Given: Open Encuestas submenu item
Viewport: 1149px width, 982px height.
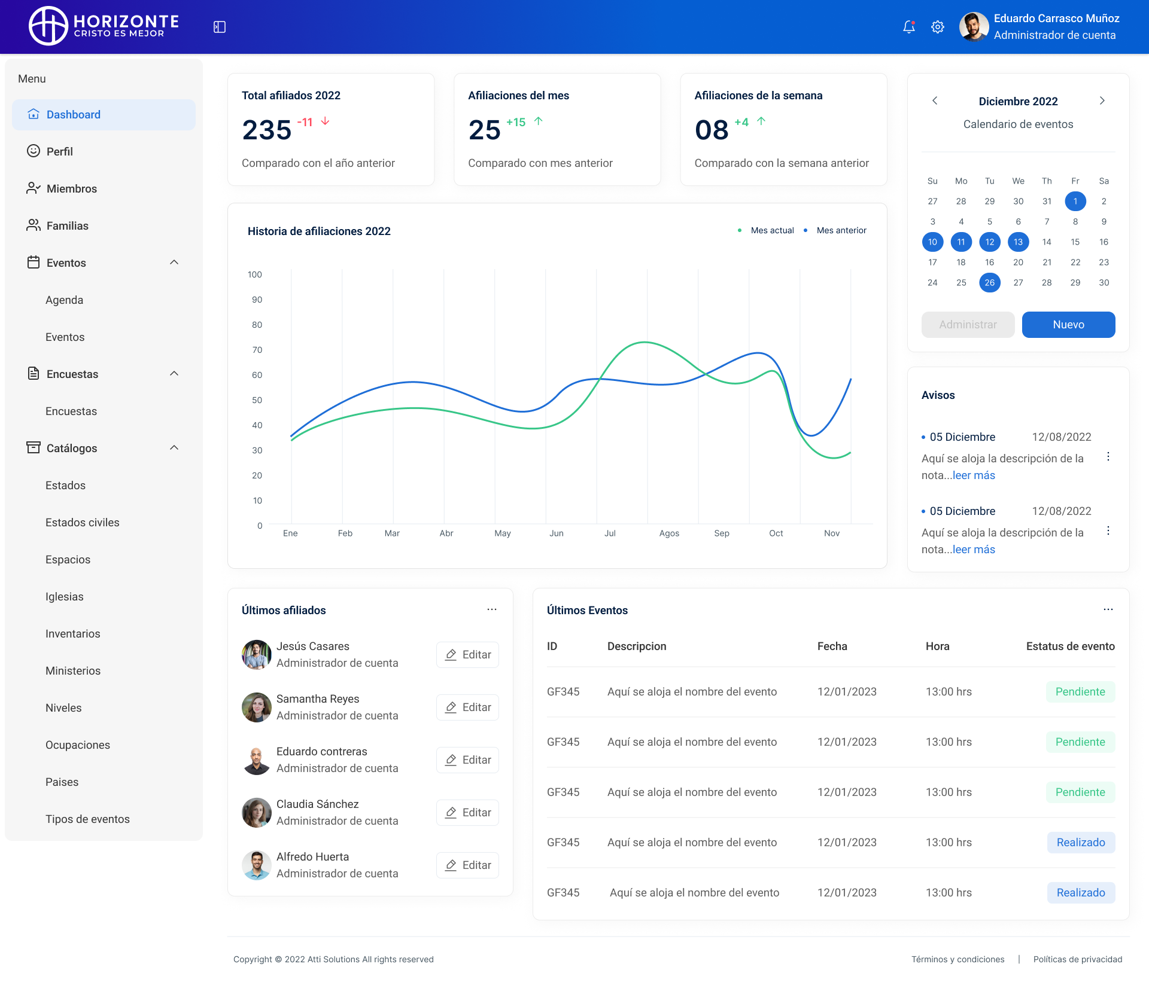Looking at the screenshot, I should pyautogui.click(x=71, y=411).
